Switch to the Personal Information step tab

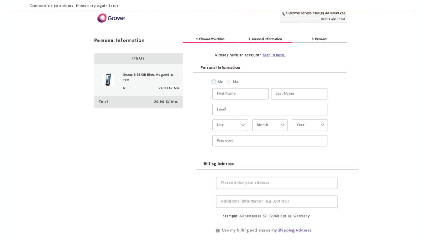[265, 39]
